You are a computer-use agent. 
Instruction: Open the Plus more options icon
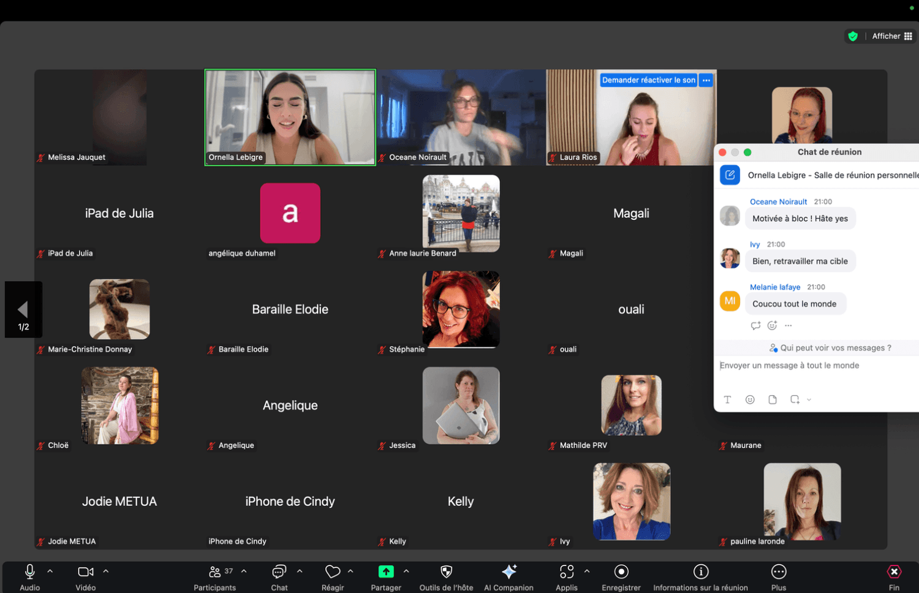(779, 572)
